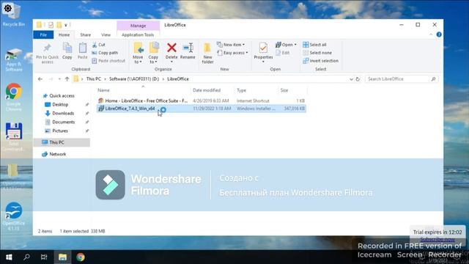Switch to the Home tab

(x=64, y=34)
